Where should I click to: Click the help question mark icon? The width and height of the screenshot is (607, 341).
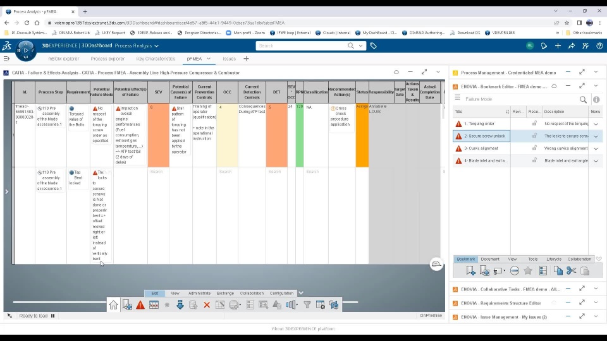click(x=599, y=45)
